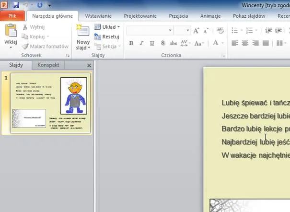The image size is (290, 212).
Task: Click the Kopiuj copy button
Action: (33, 36)
